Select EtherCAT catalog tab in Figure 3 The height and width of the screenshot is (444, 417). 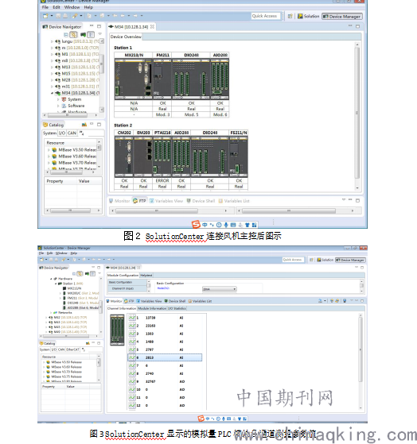click(x=73, y=349)
